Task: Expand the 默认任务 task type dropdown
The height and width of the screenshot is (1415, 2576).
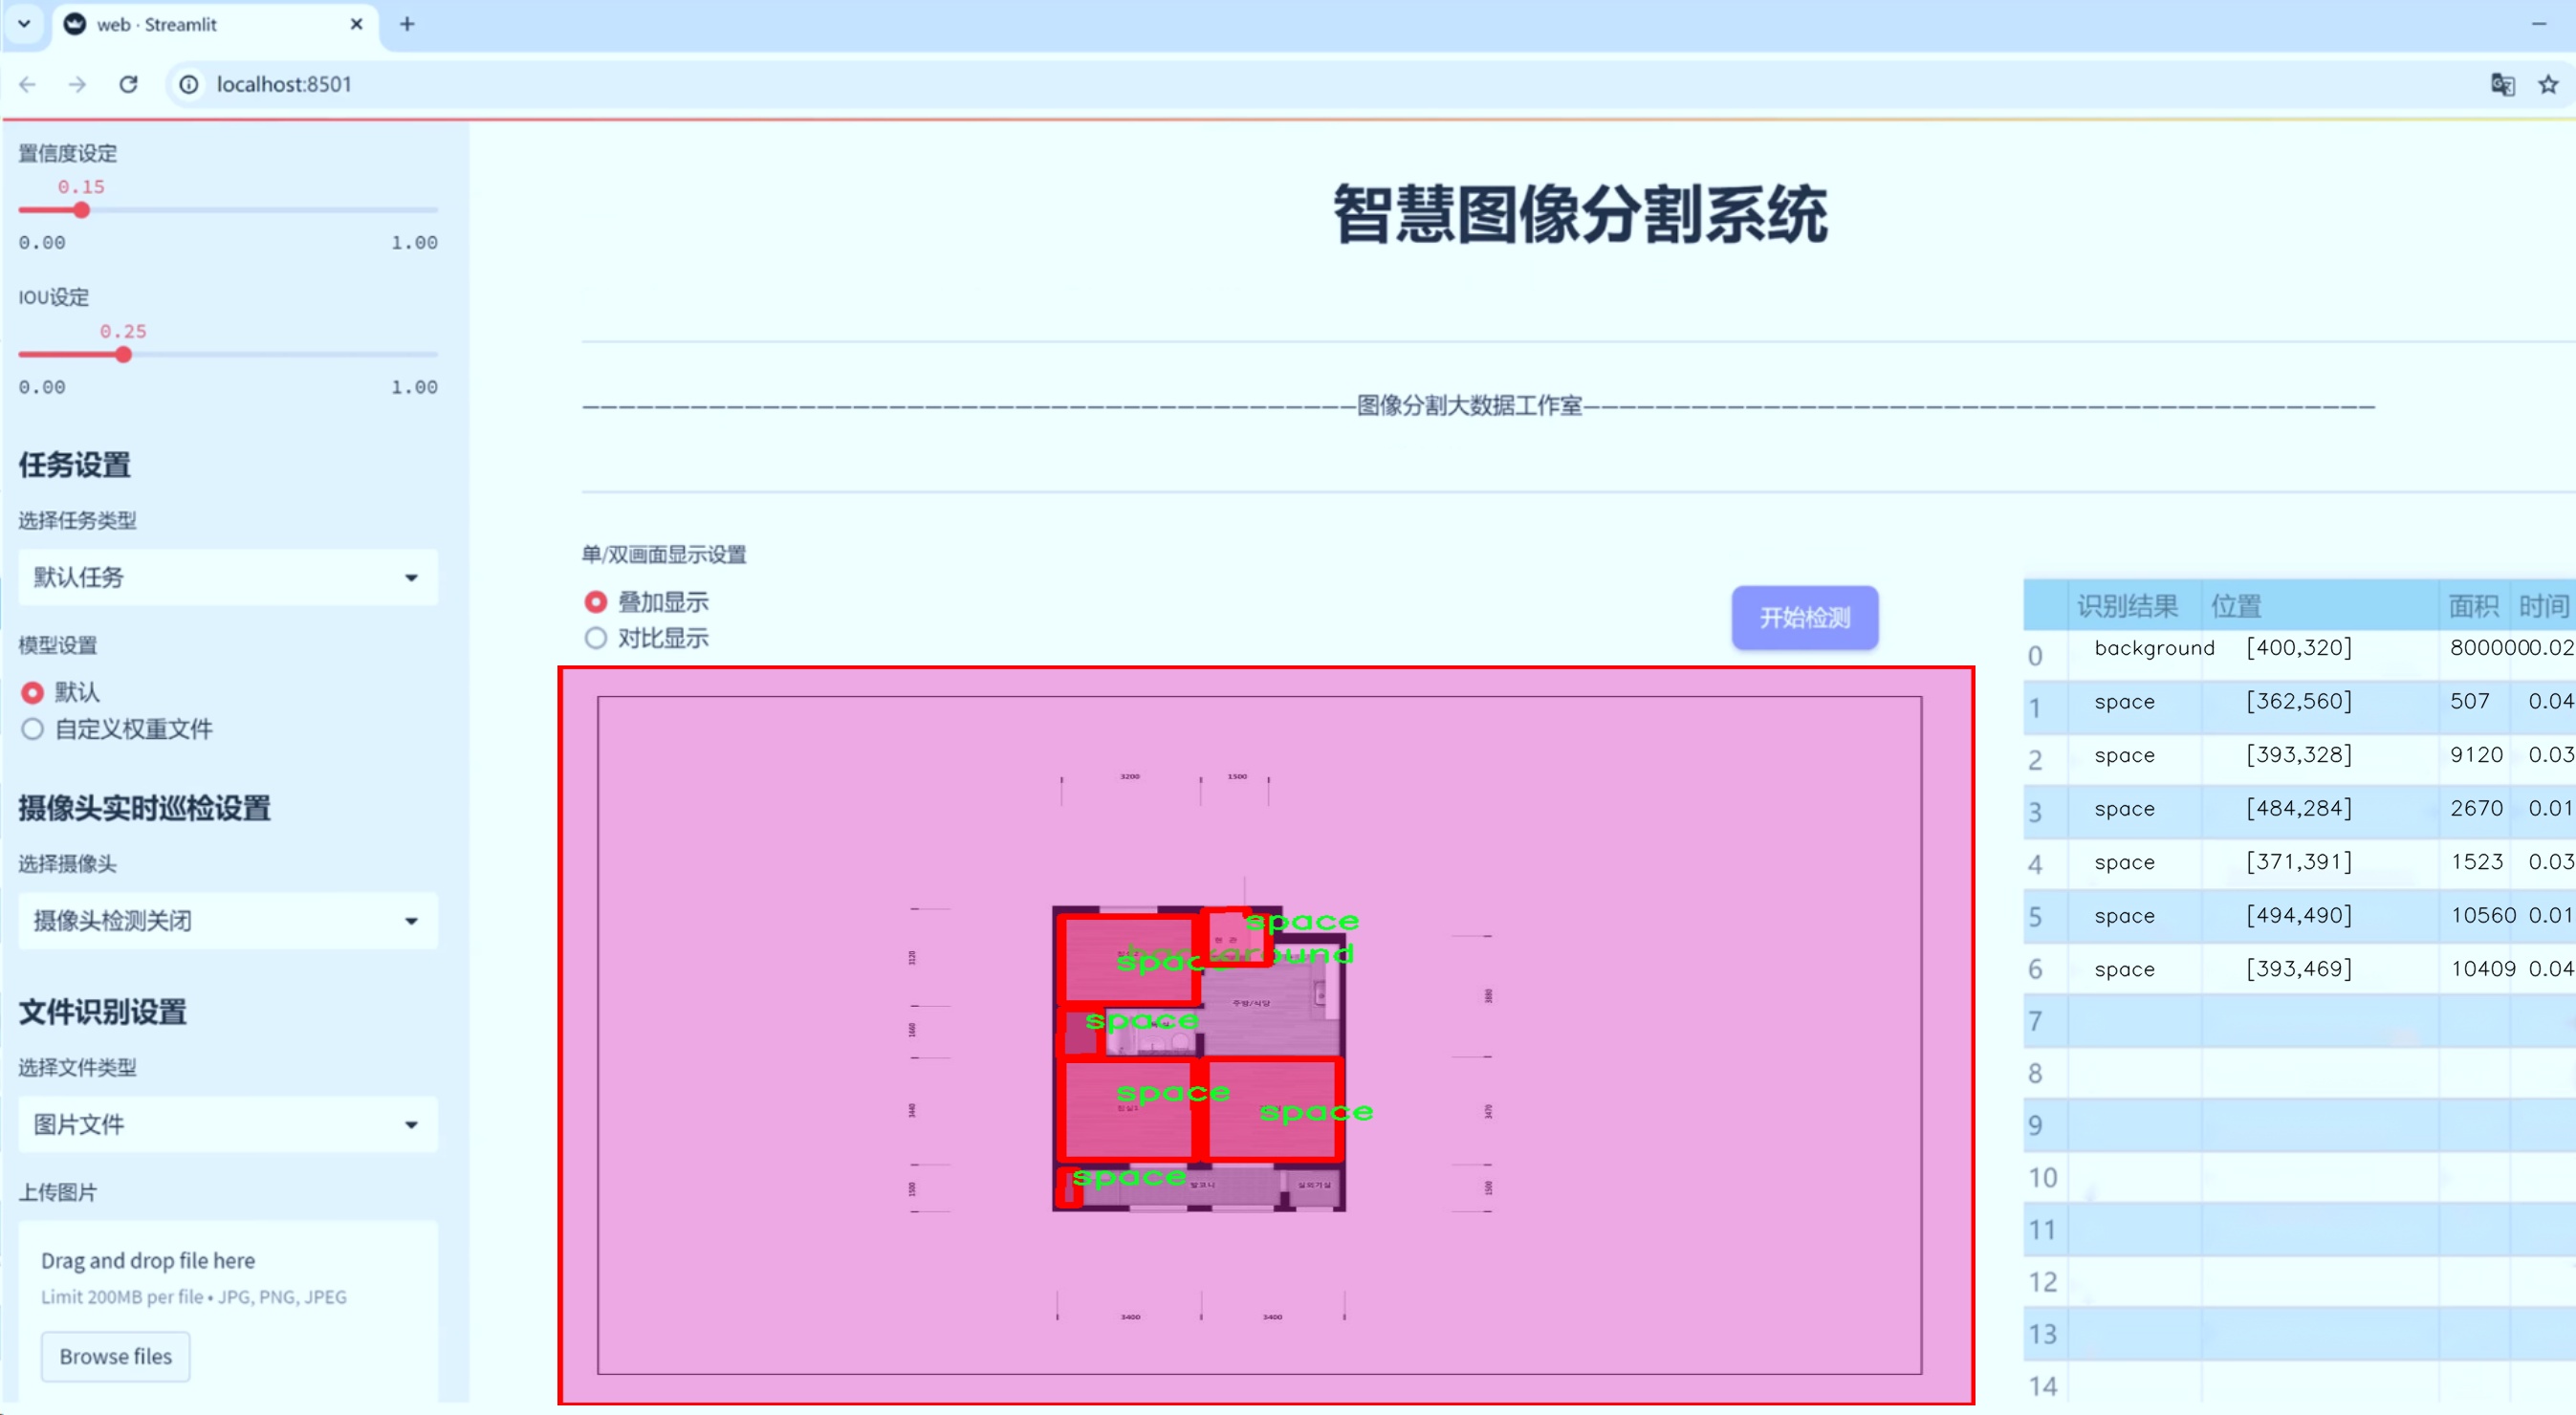Action: coord(228,577)
